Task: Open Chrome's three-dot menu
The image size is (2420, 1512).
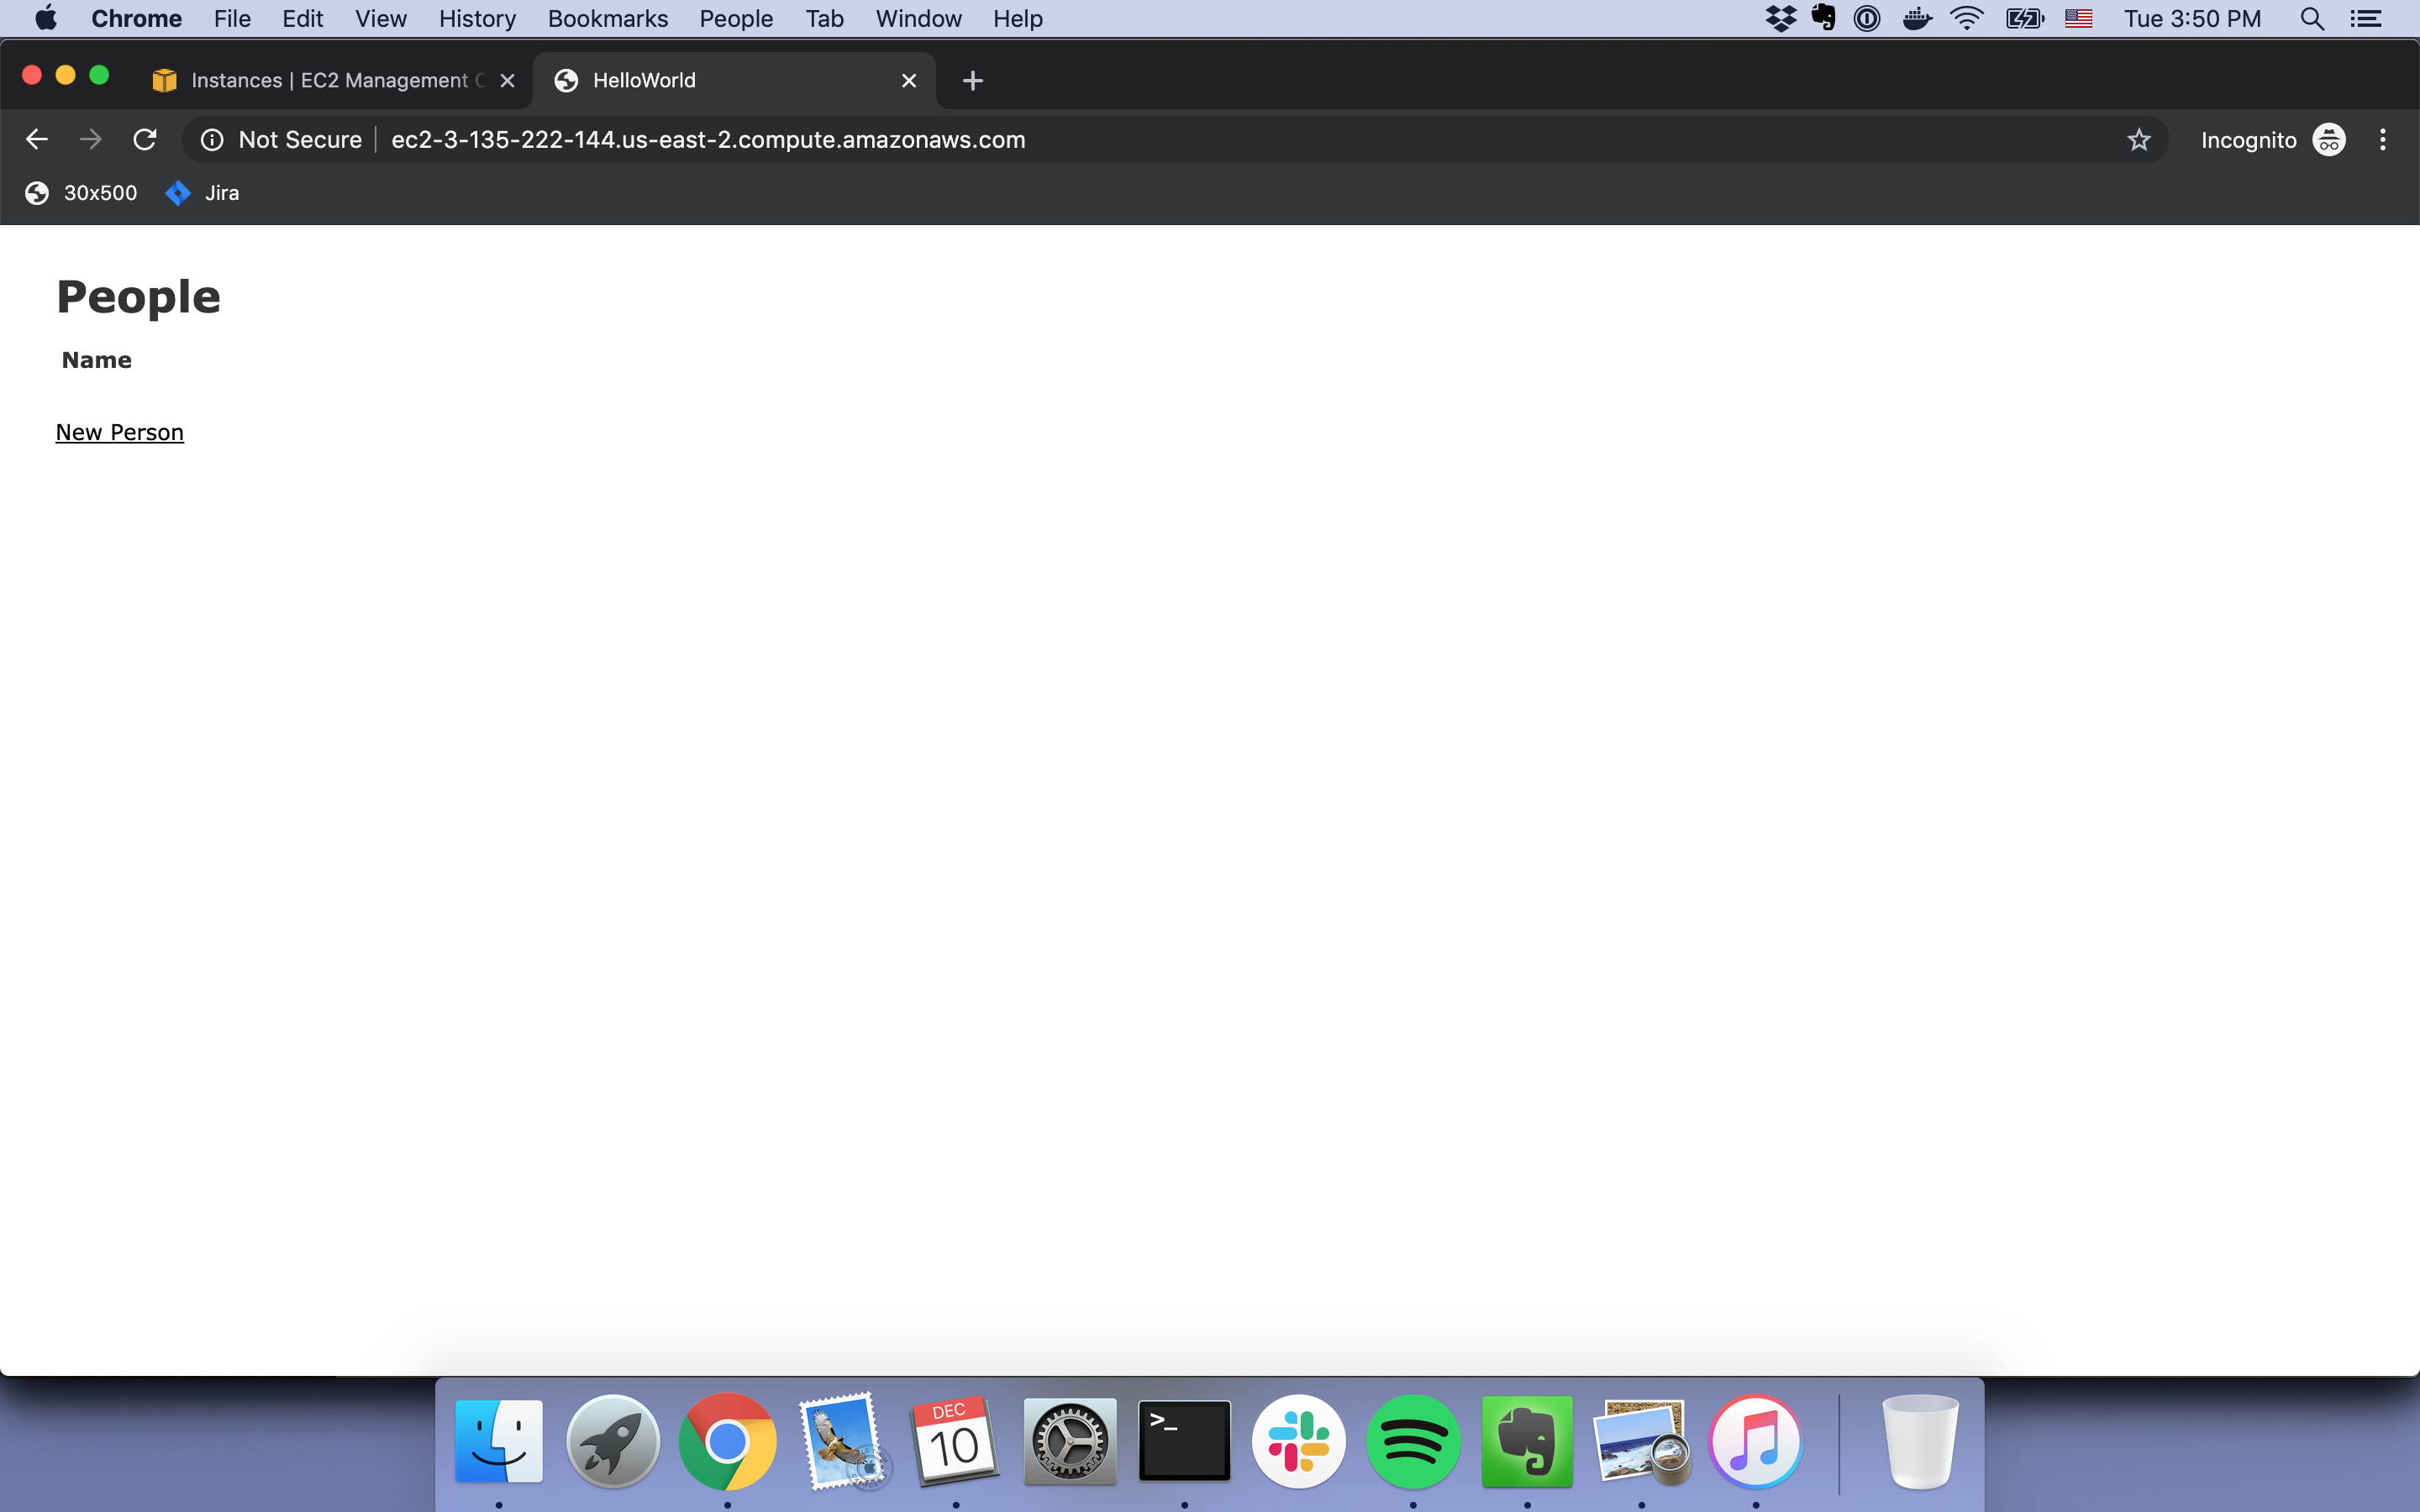Action: coord(2383,140)
